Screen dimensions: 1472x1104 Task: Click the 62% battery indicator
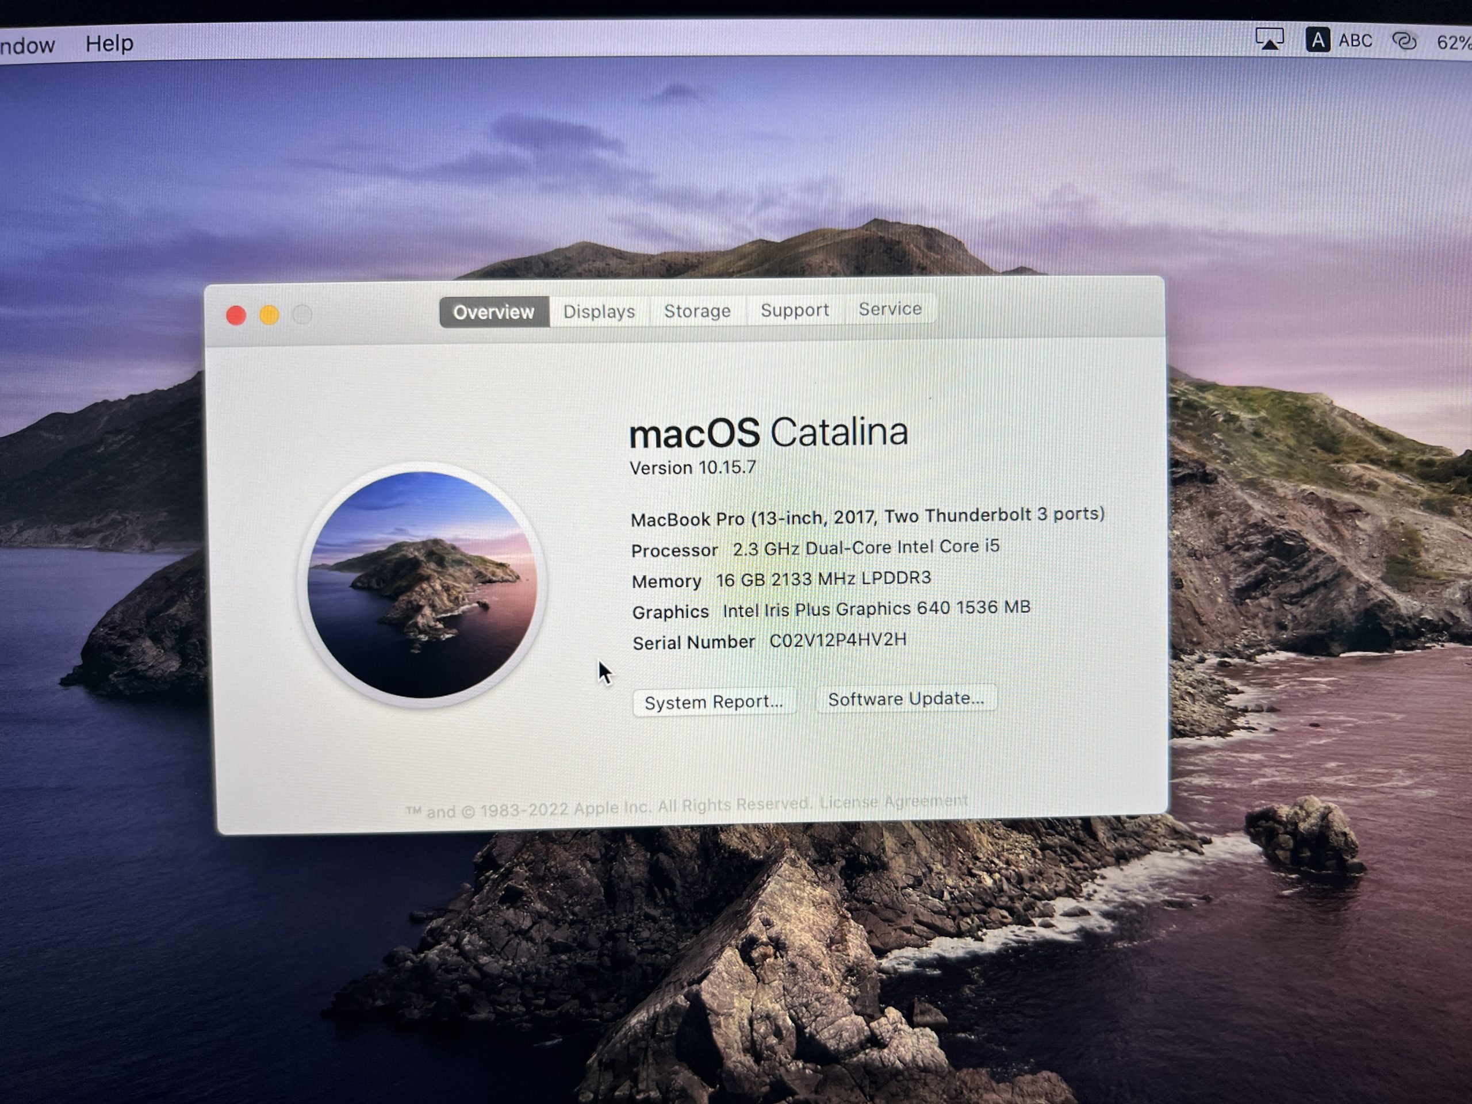(x=1454, y=43)
